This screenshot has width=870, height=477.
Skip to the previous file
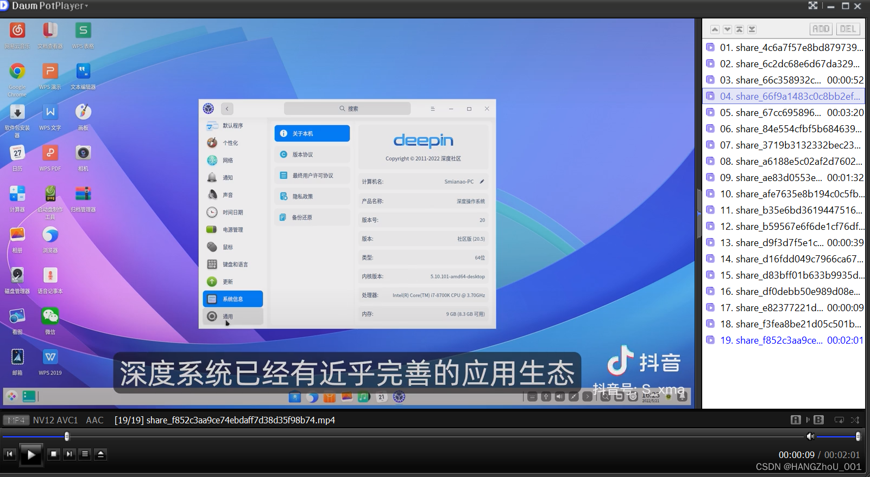[x=10, y=454]
